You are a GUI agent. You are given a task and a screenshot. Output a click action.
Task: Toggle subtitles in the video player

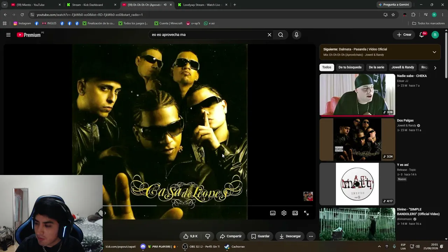(273, 213)
